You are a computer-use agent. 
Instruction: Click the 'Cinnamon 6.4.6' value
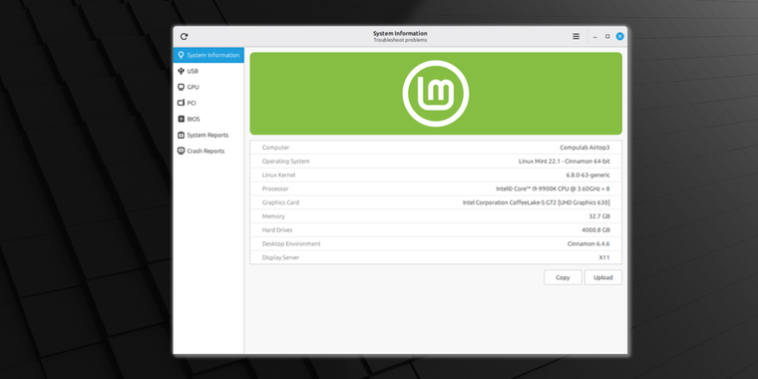pos(588,244)
